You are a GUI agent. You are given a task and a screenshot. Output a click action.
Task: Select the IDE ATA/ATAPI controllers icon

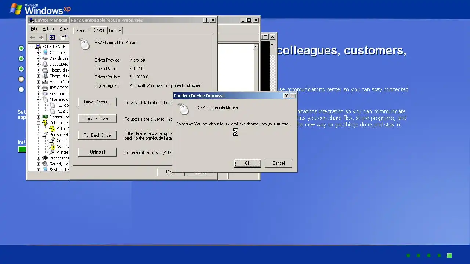(x=45, y=88)
